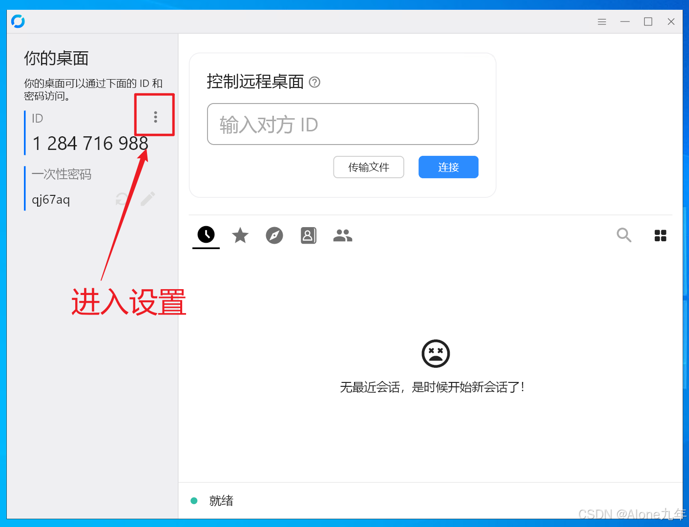Screen dimensions: 689x527
Task: Maximize the RustDesk window
Action: click(x=648, y=21)
